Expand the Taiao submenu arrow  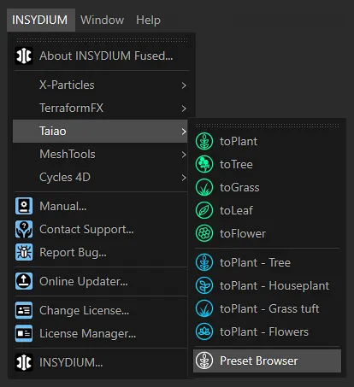point(184,132)
